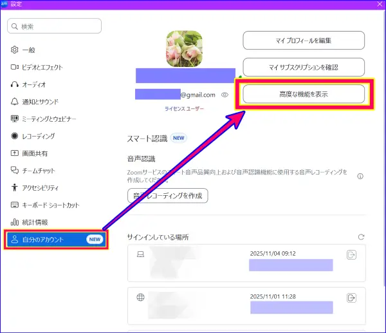The height and width of the screenshot is (333, 386).
Task: Sign out the 2025/11/04 09:12 device
Action: coord(351,254)
